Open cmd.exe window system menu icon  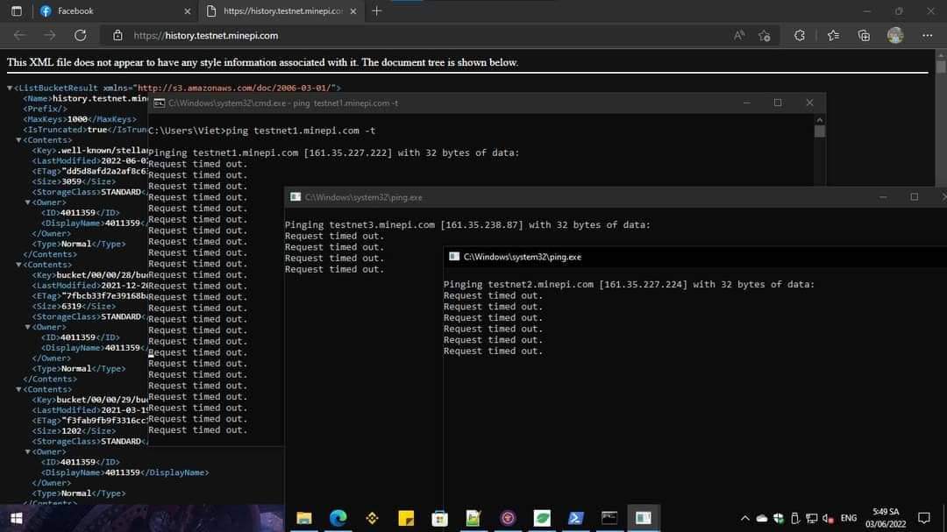click(x=159, y=103)
